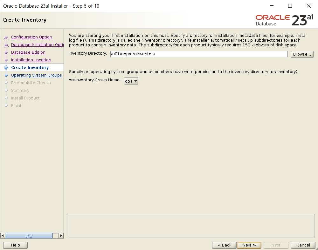Go to Database Installation Options step
318x250 pixels.
point(37,44)
